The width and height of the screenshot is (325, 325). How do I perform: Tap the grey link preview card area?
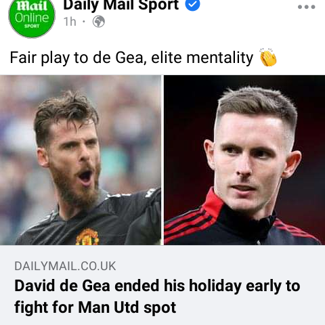pos(162,285)
